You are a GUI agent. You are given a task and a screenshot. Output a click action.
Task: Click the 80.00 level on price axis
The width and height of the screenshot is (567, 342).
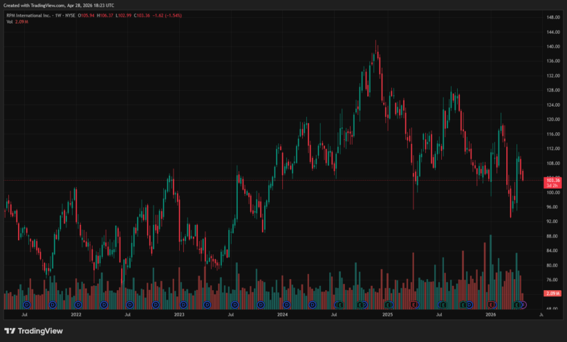point(552,265)
